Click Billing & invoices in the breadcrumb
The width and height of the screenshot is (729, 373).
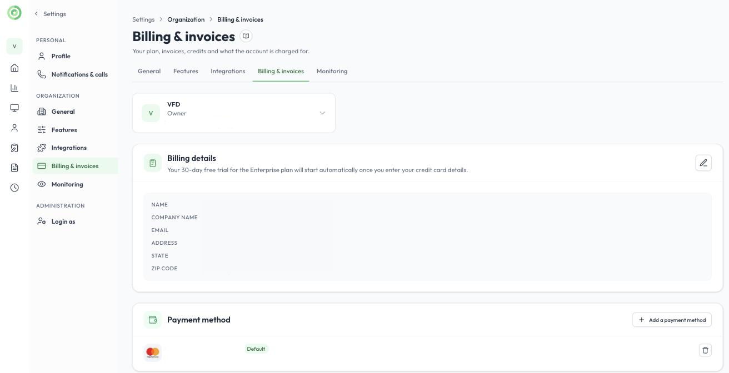pyautogui.click(x=240, y=19)
